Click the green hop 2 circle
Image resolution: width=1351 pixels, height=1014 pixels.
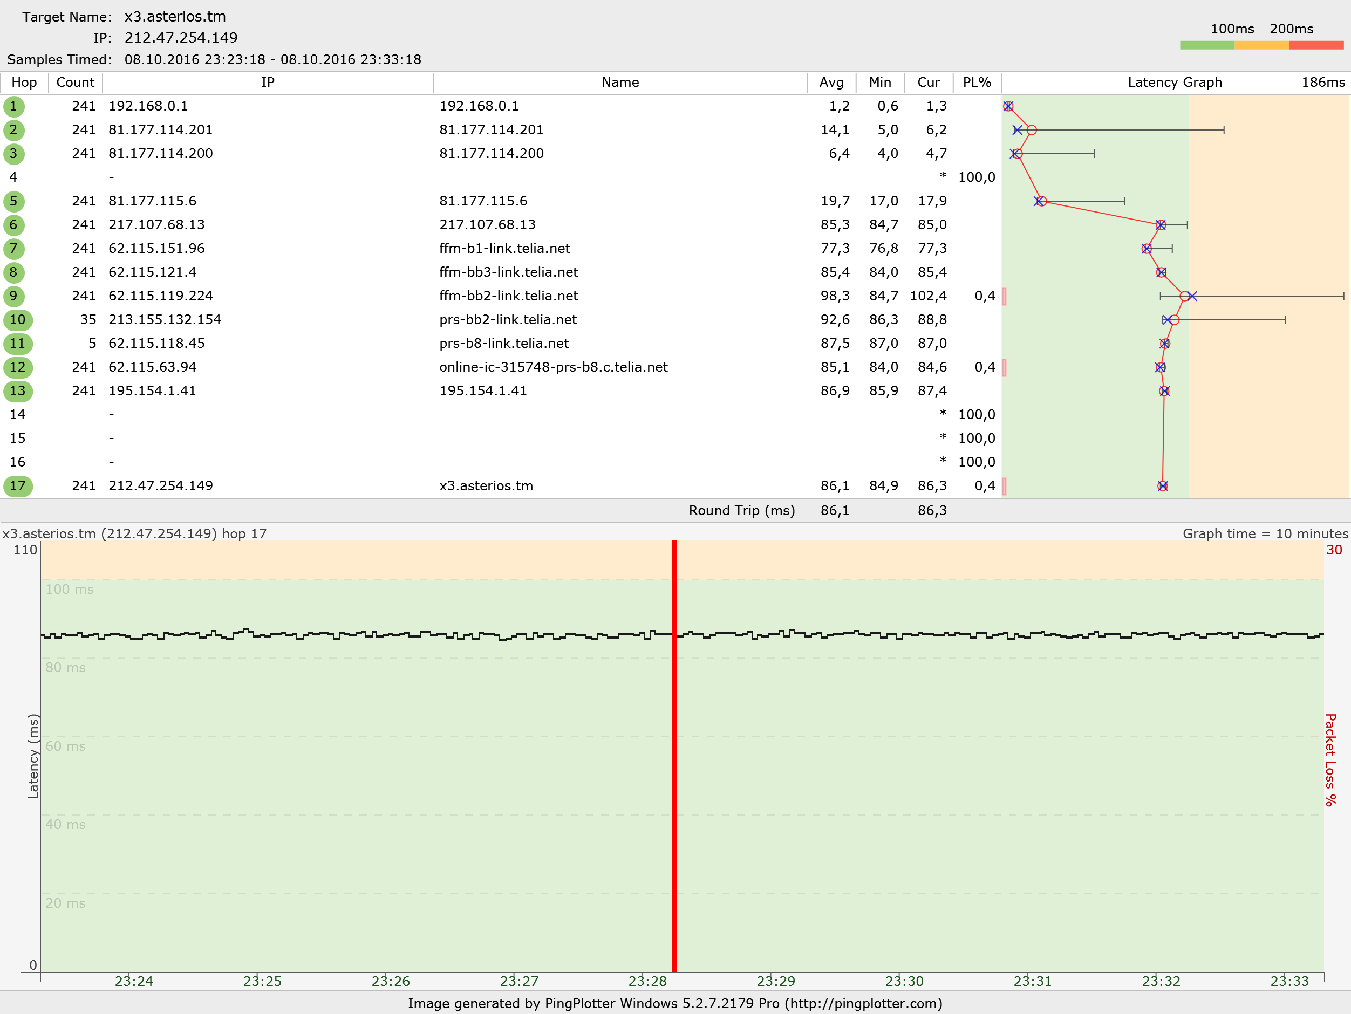click(13, 130)
